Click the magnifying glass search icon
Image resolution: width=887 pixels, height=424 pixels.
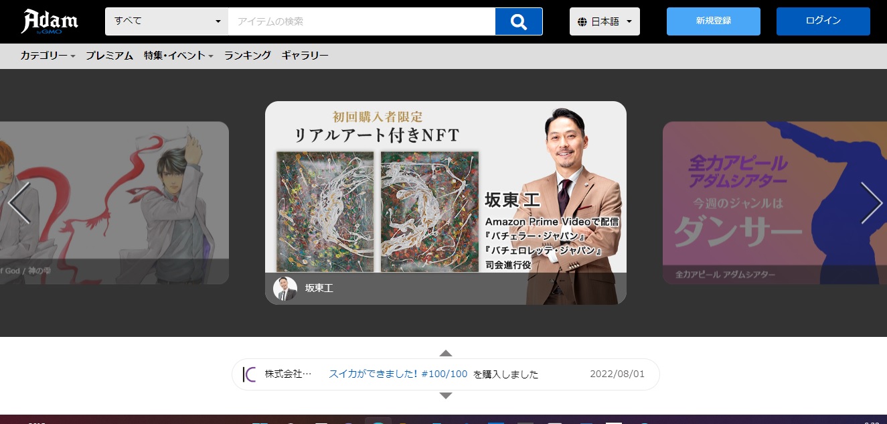(518, 21)
